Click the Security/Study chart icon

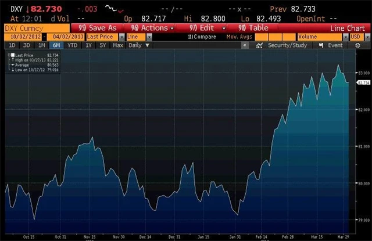click(x=259, y=45)
